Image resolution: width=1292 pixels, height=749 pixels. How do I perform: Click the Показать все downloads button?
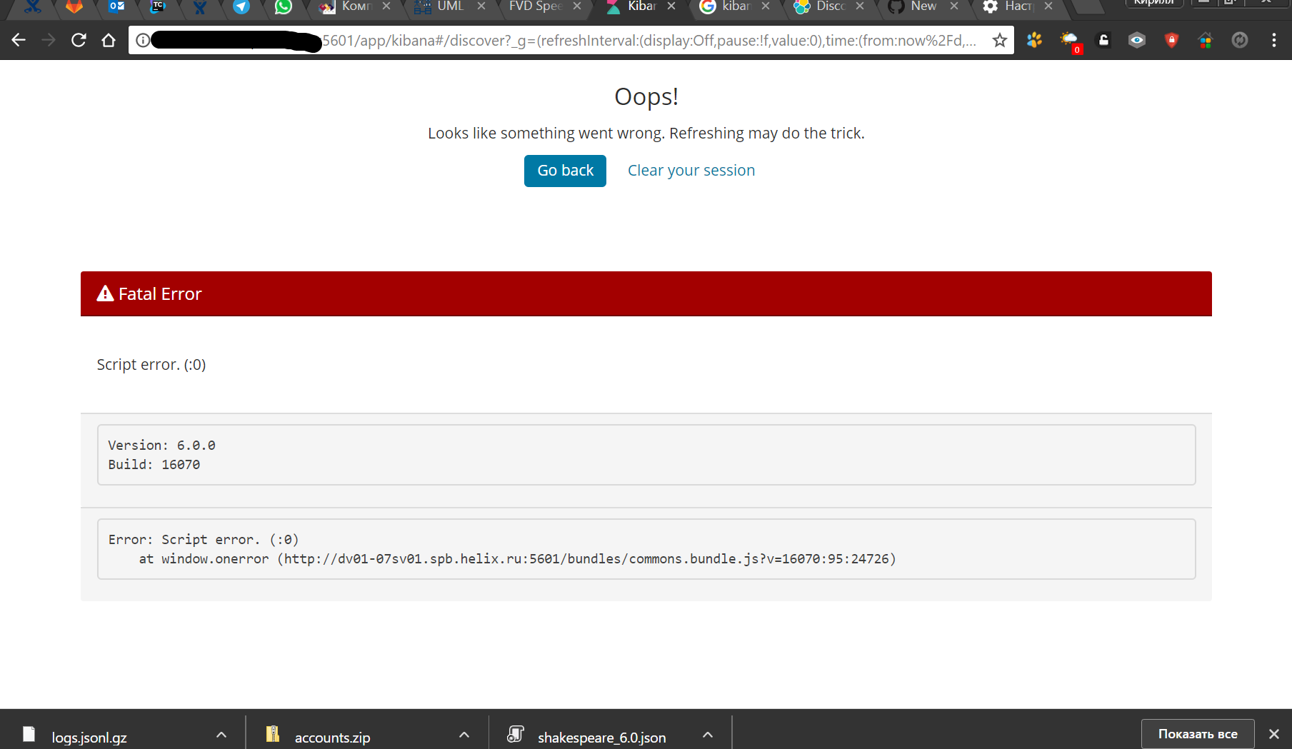click(1198, 734)
